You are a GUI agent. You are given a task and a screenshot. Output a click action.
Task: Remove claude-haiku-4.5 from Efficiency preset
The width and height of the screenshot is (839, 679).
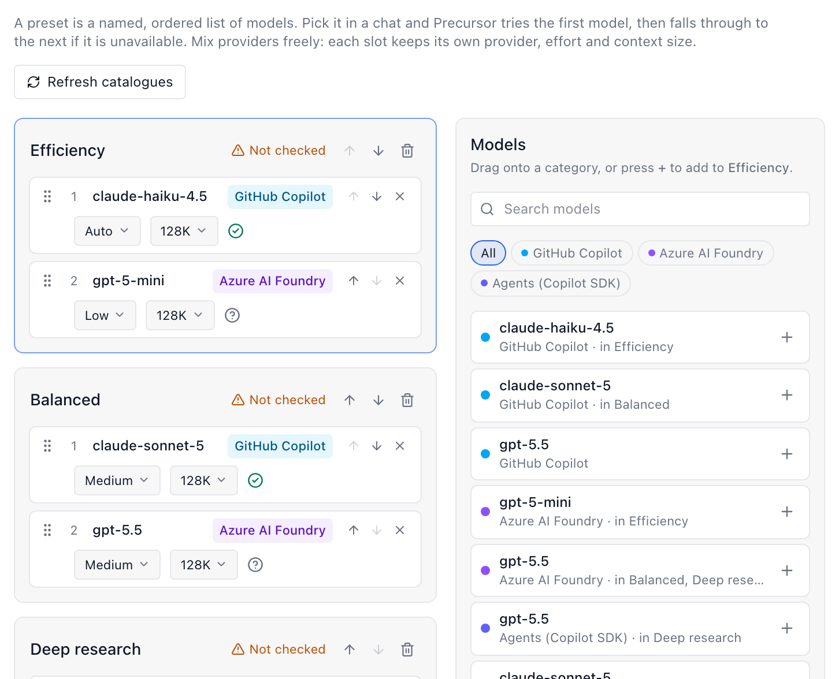pyautogui.click(x=400, y=197)
